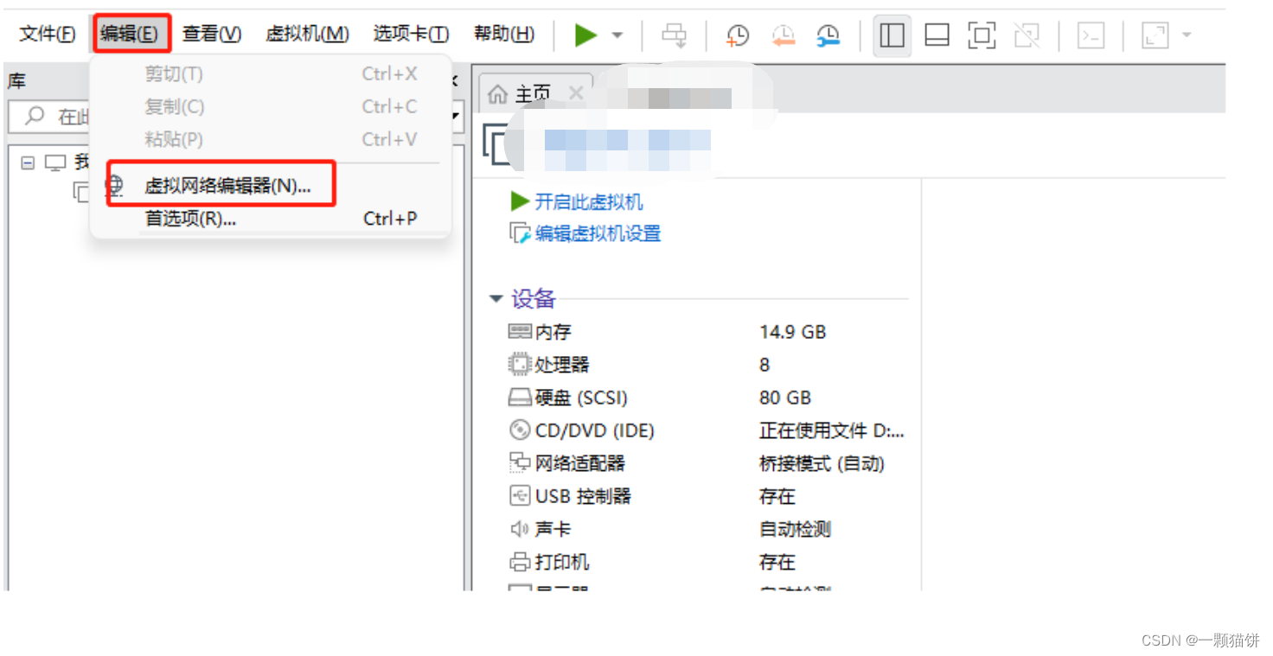Click the 硬盘 (SCSI) device row
The height and width of the screenshot is (656, 1273).
[x=706, y=398]
